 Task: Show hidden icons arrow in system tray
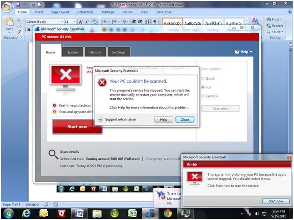click(x=242, y=214)
